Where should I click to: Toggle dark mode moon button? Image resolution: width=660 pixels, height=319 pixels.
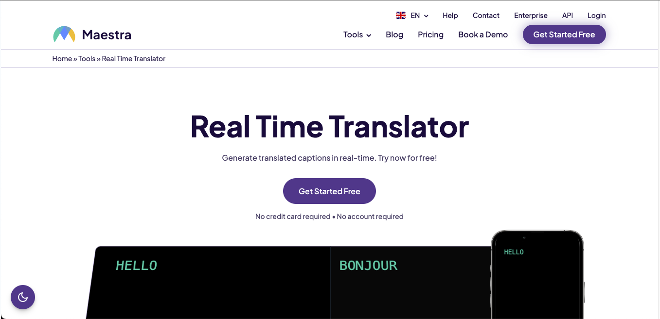(23, 297)
